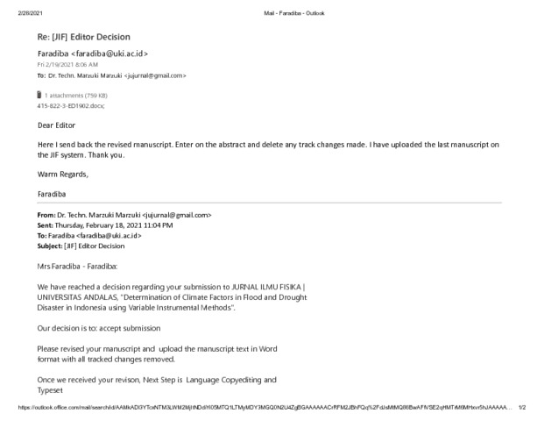
Task: Click the page title 'Mail - Faradiba - Outlook'
Action: point(294,13)
